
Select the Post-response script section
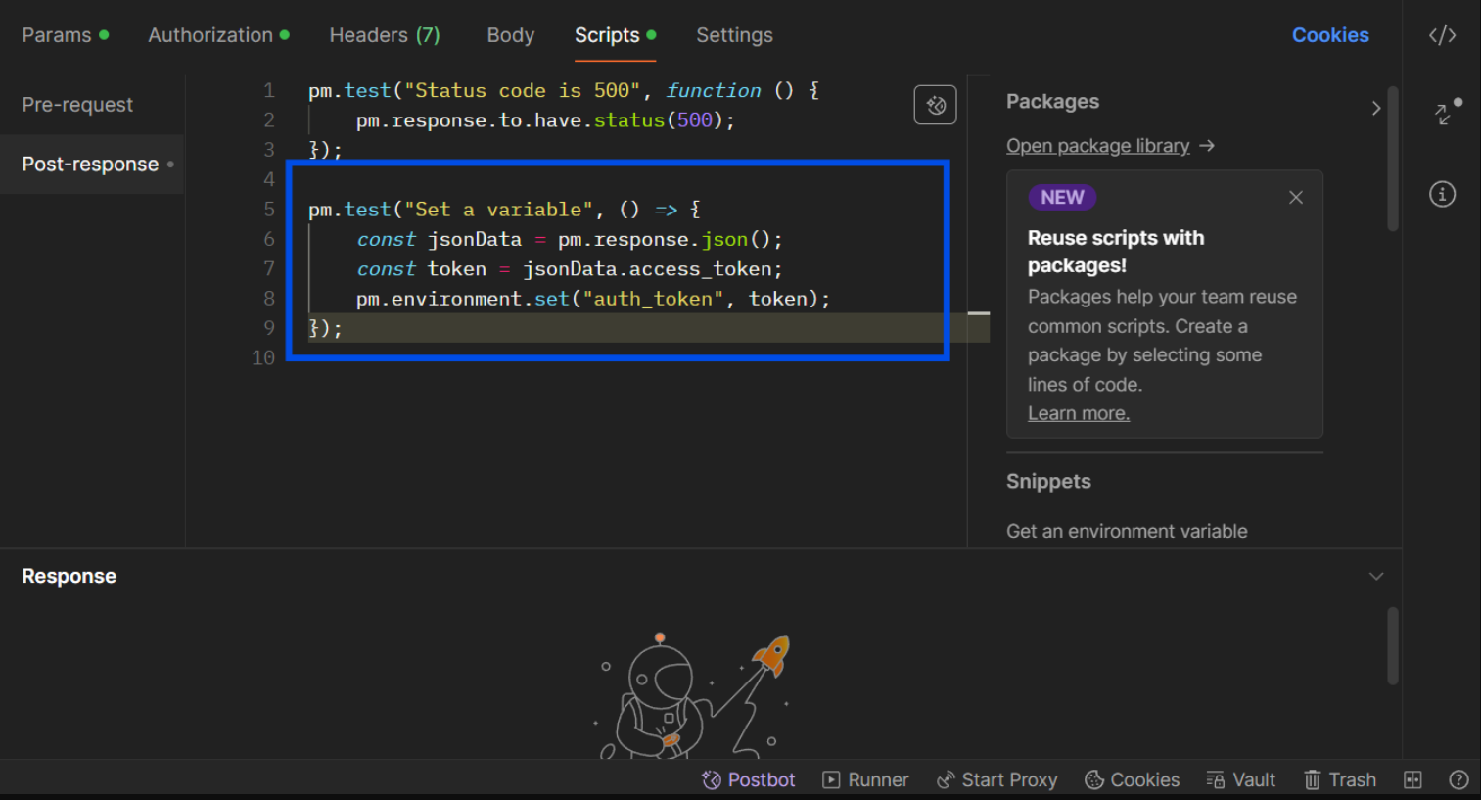(x=90, y=164)
